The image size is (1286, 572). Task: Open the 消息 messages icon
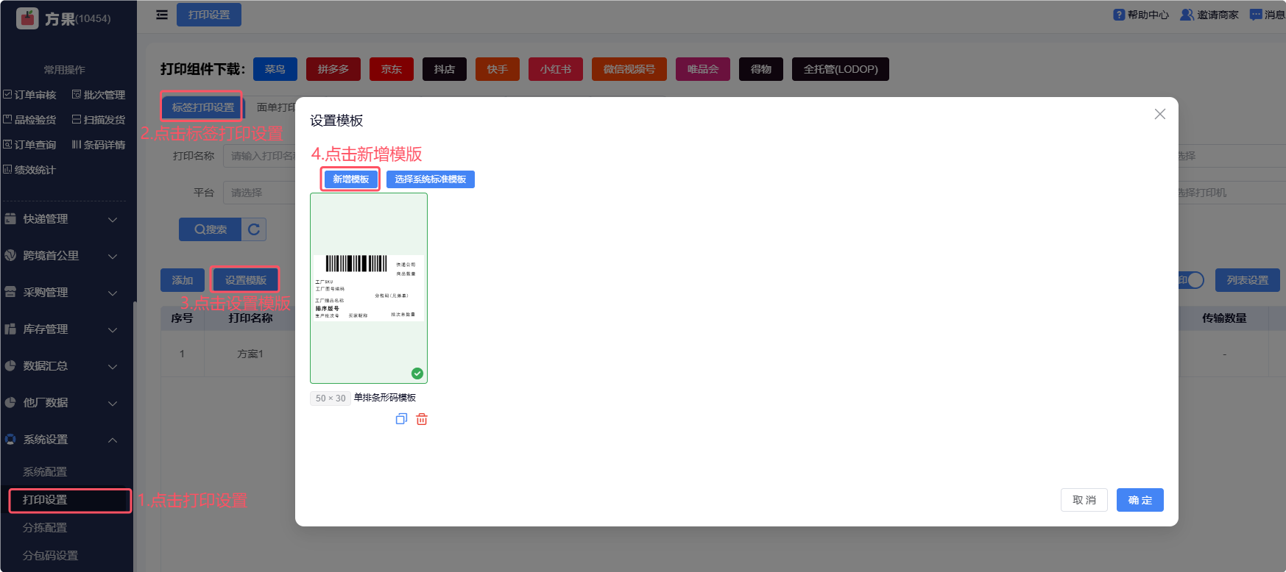1256,15
